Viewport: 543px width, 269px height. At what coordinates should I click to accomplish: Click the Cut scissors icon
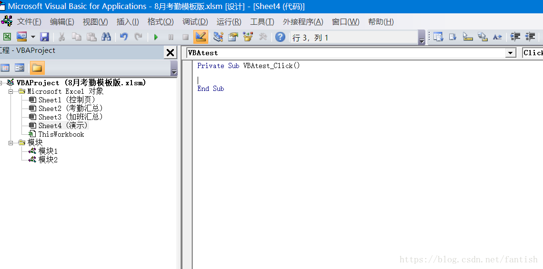pos(61,37)
